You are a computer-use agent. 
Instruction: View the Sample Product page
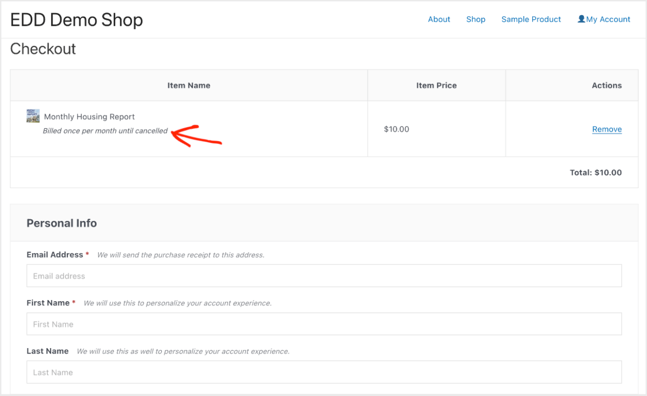click(531, 19)
